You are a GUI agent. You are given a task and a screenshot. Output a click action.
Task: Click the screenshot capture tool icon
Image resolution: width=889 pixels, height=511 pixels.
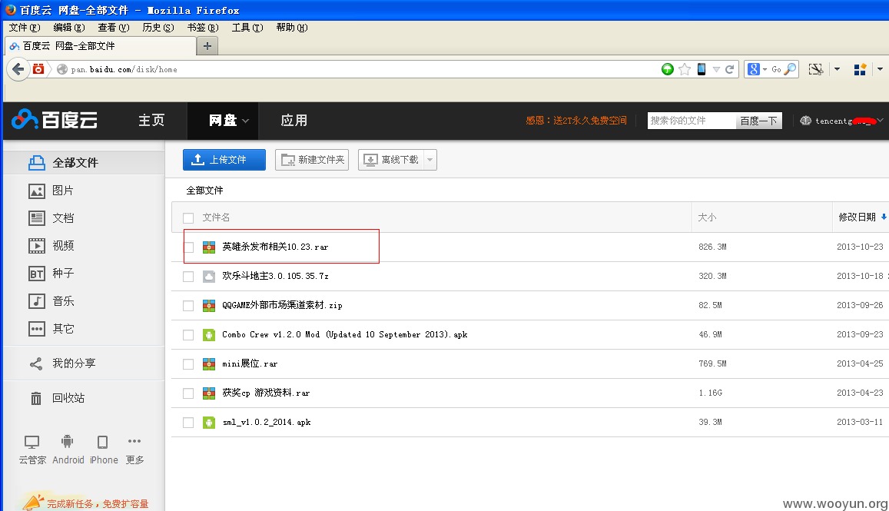816,69
